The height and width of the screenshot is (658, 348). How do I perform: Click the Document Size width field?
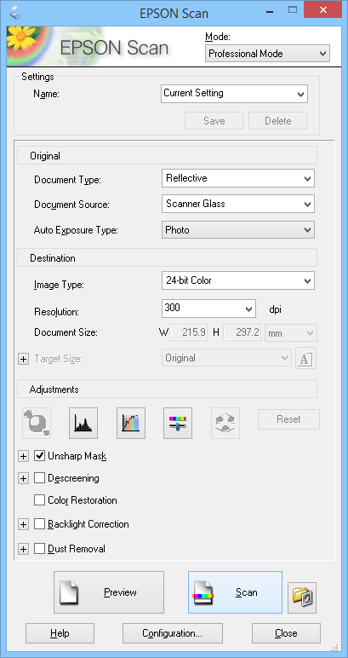(188, 332)
